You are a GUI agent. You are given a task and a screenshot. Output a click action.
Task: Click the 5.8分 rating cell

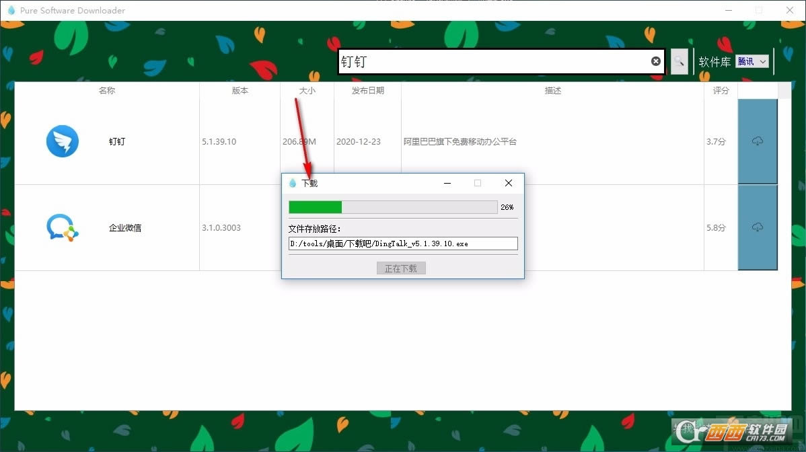pyautogui.click(x=716, y=227)
